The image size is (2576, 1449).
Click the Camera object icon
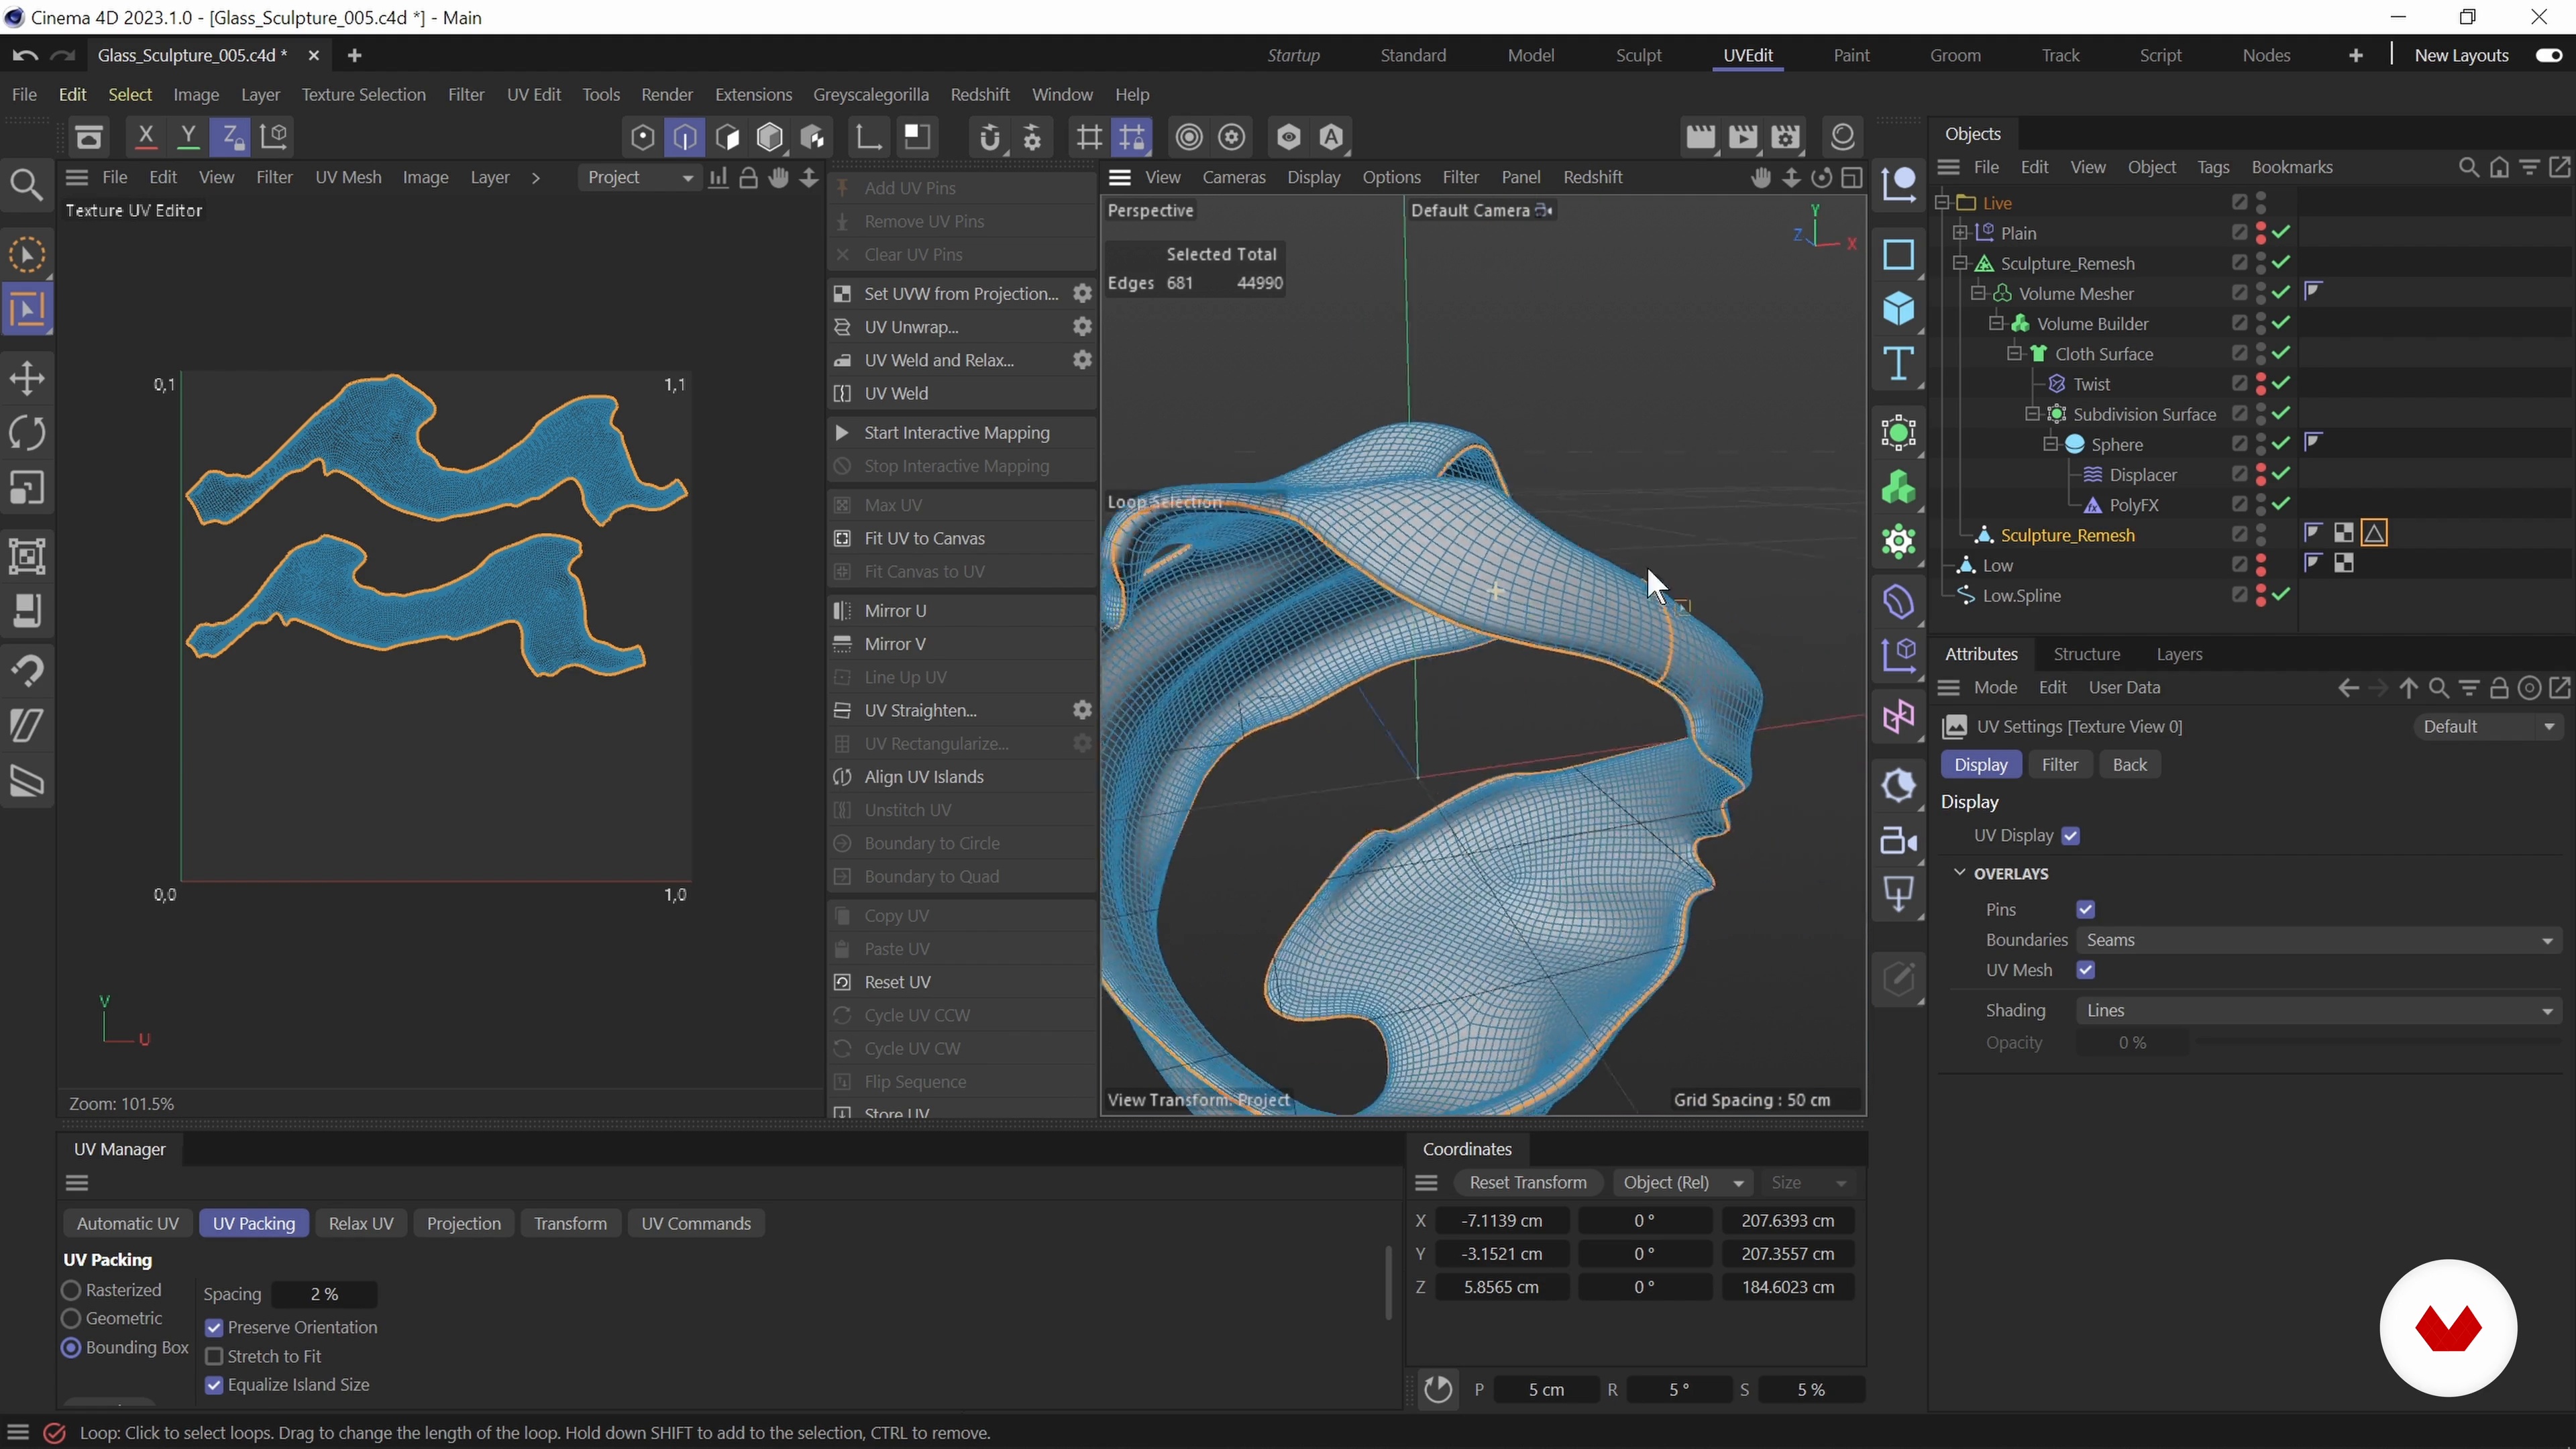(1898, 841)
